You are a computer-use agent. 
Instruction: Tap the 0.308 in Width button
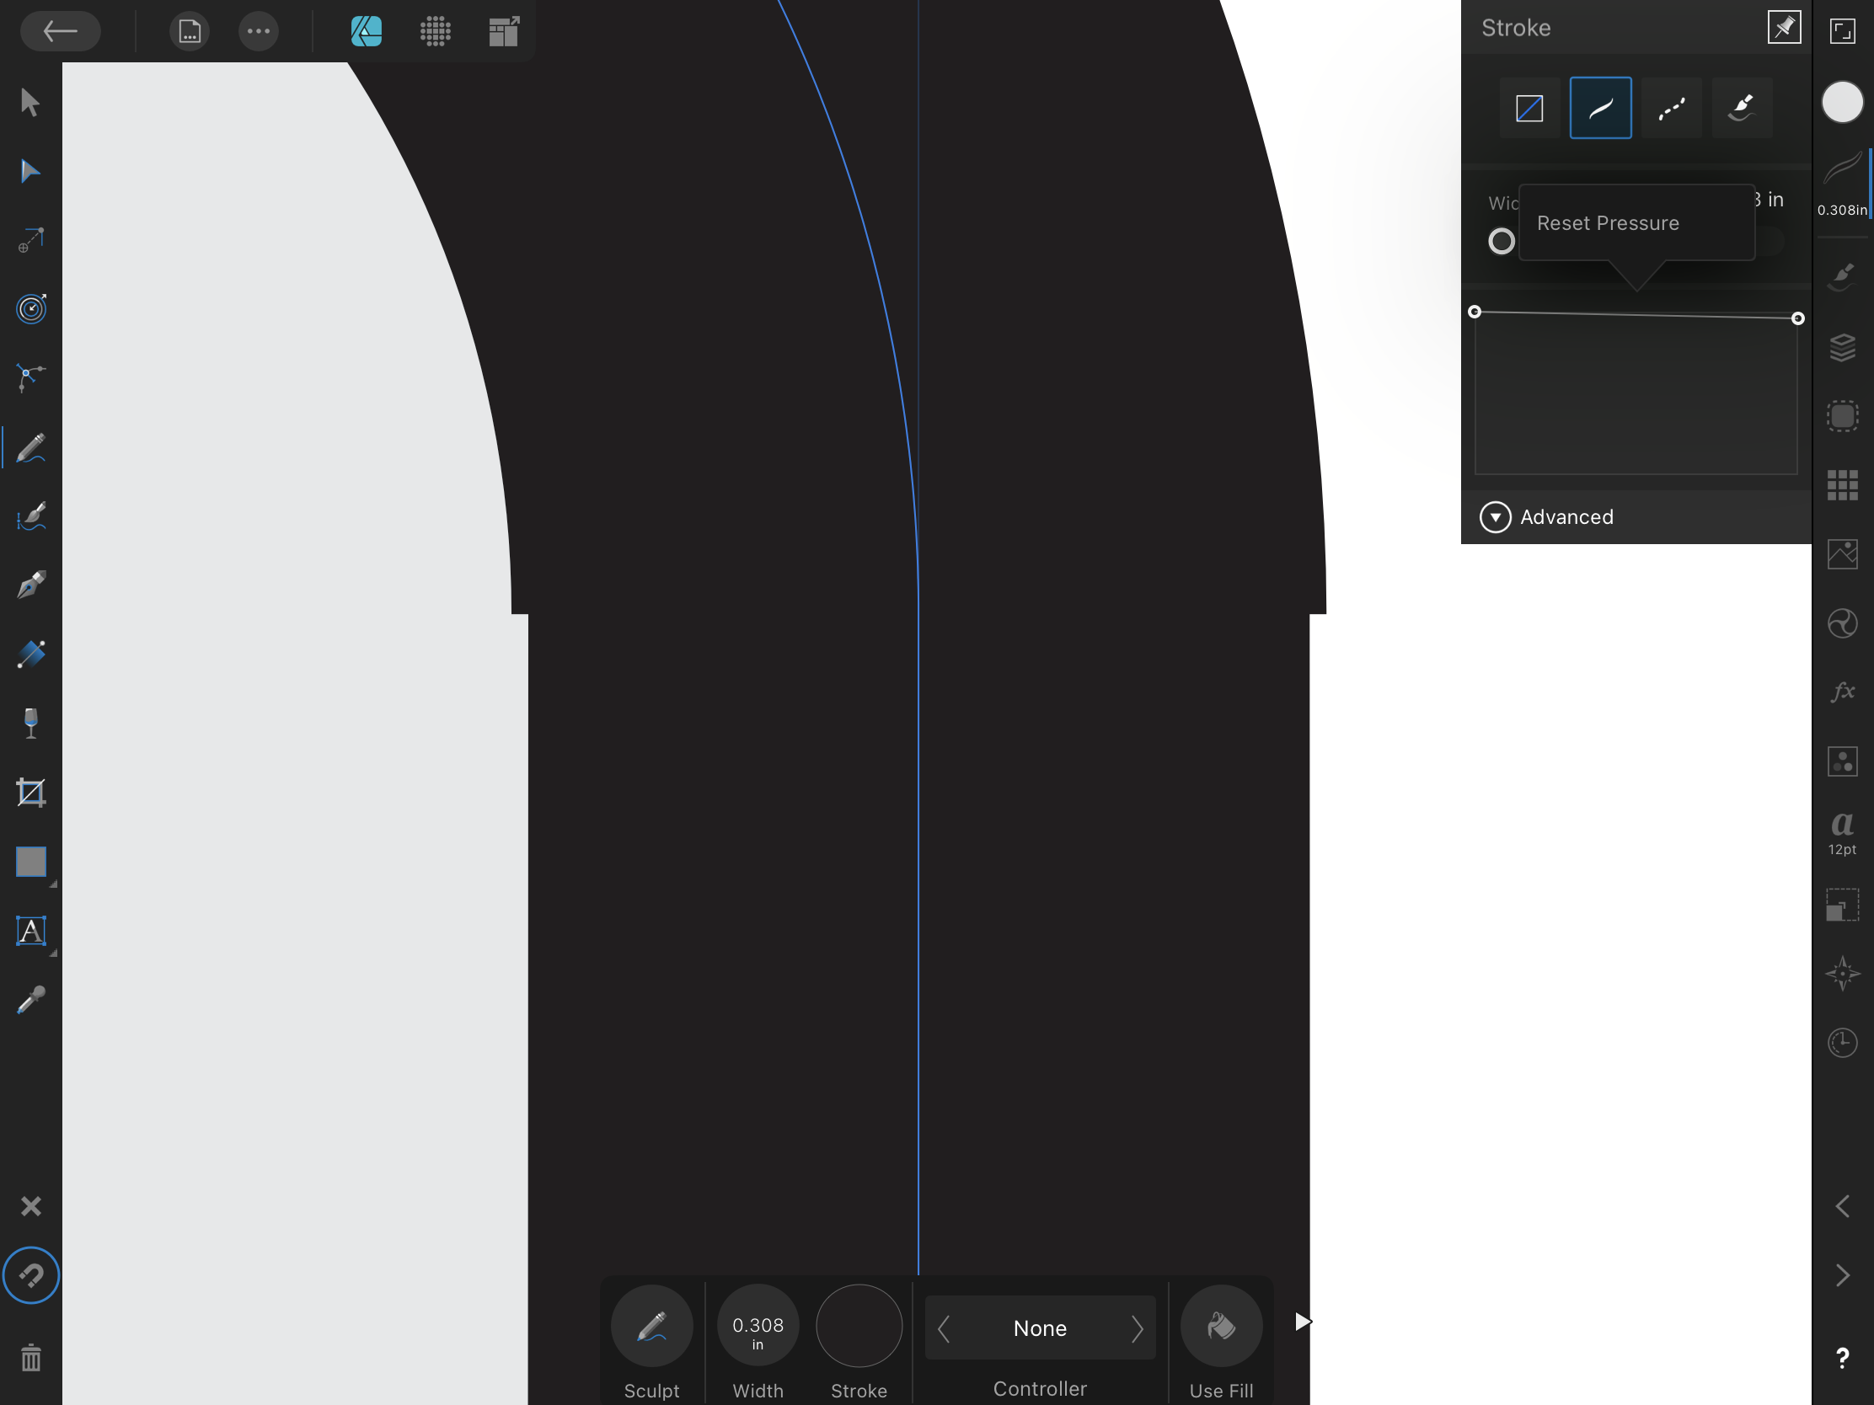[x=758, y=1325]
